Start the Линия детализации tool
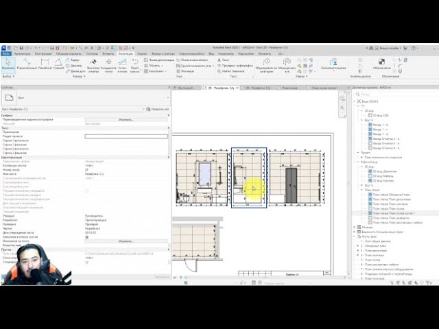 pos(159,60)
